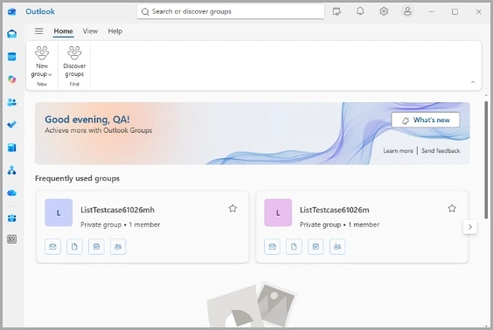Open the Help tab
The image size is (493, 330).
(x=115, y=31)
